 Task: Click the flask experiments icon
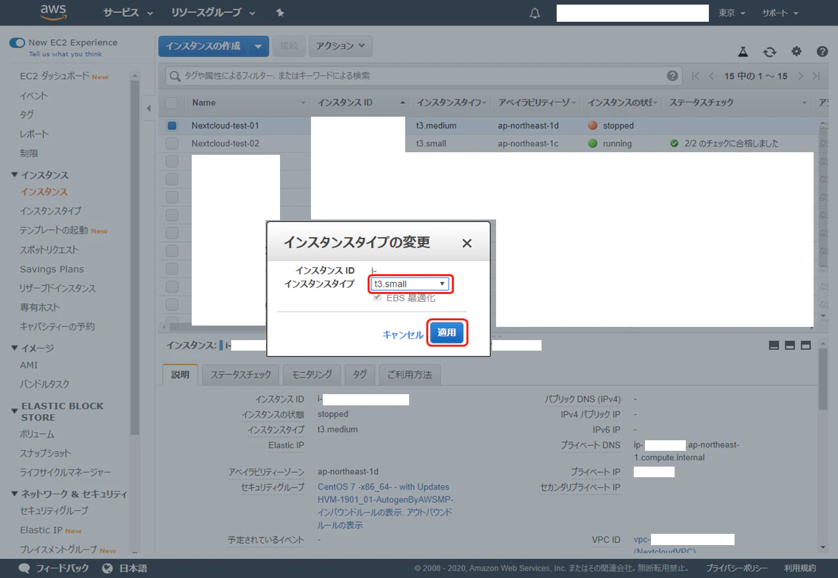click(x=742, y=51)
